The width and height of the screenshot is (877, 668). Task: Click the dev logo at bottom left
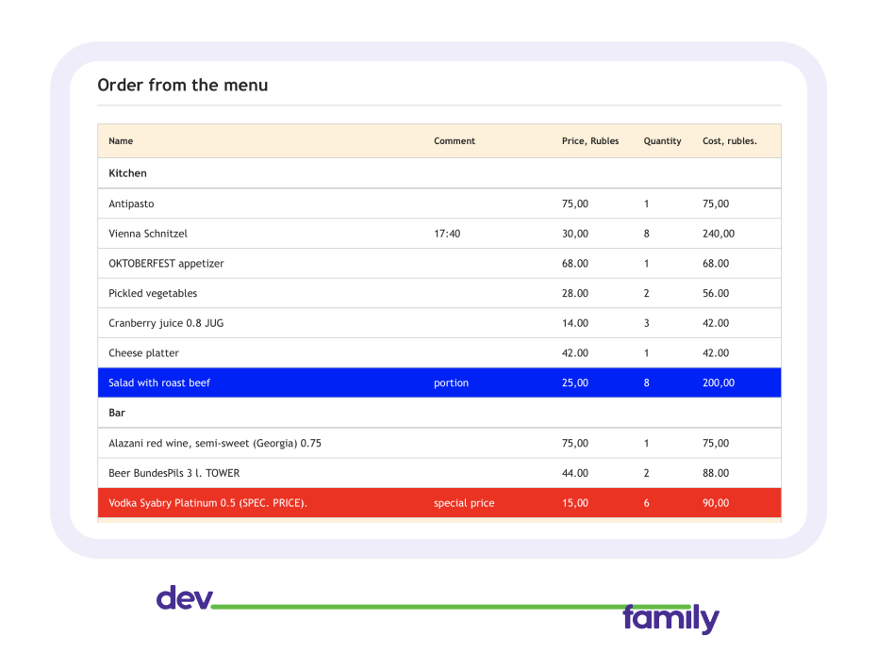pos(184,598)
